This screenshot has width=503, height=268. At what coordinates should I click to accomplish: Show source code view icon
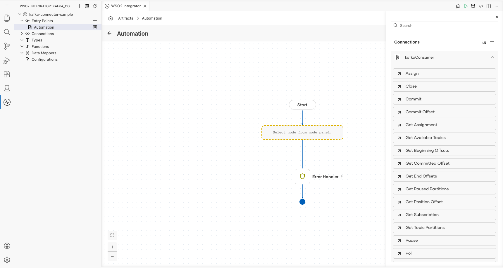point(481,6)
